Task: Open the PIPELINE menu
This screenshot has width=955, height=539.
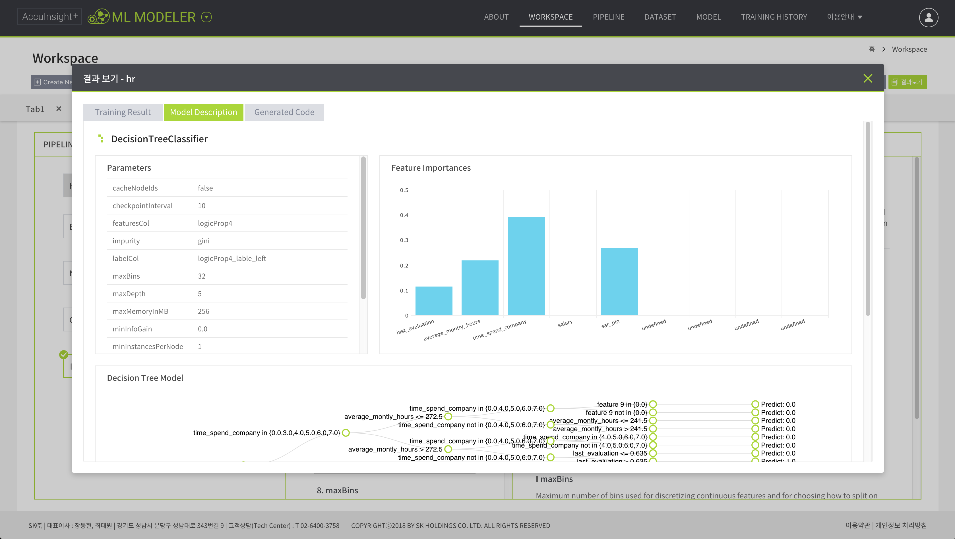Action: click(x=608, y=17)
